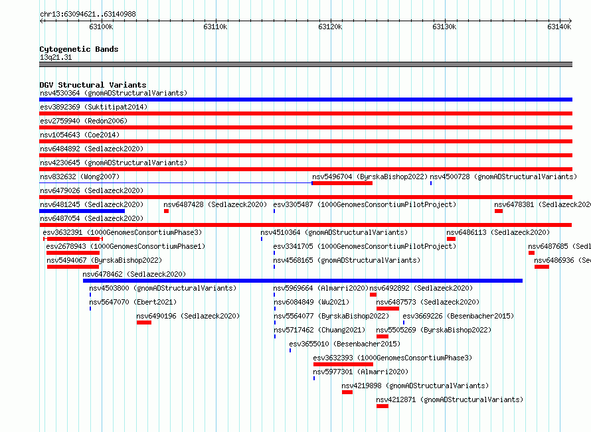Click the blue bar of nsv4530364
Viewport: 591px width, 432px height.
pyautogui.click(x=305, y=100)
